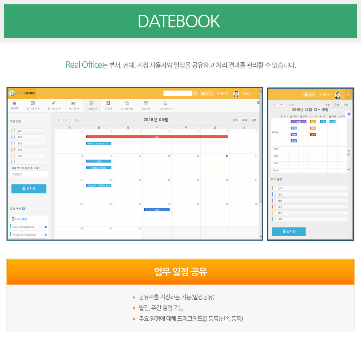Expand the 전자메일 dropdown menu
Image resolution: width=361 pixels, height=344 pixels.
click(x=33, y=108)
